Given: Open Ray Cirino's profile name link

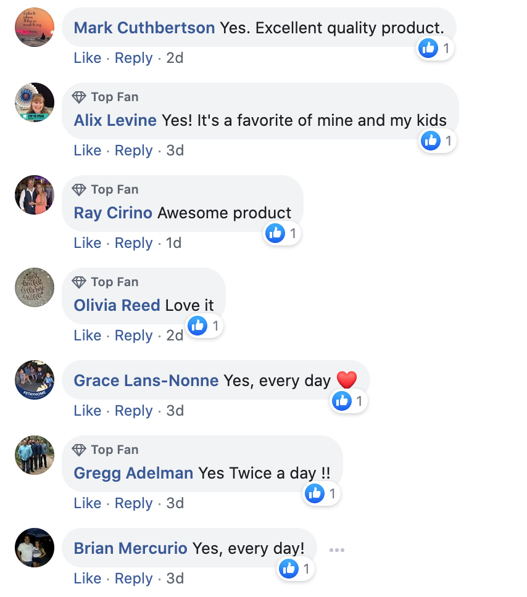Looking at the screenshot, I should [x=113, y=213].
